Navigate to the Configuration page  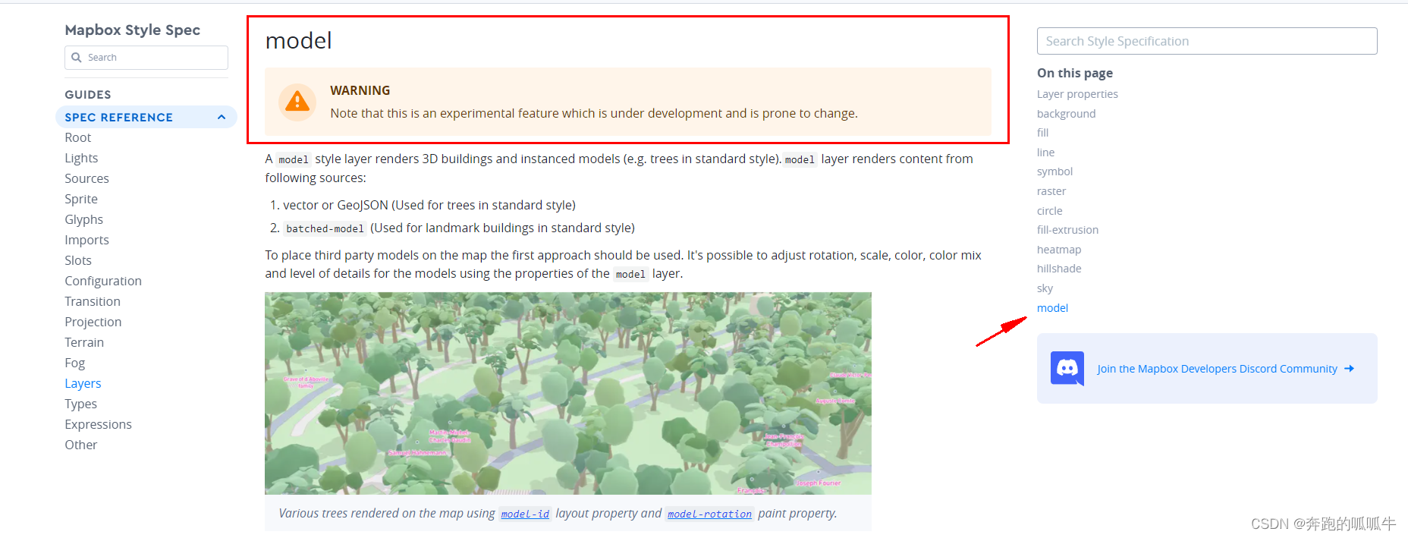[x=103, y=281]
